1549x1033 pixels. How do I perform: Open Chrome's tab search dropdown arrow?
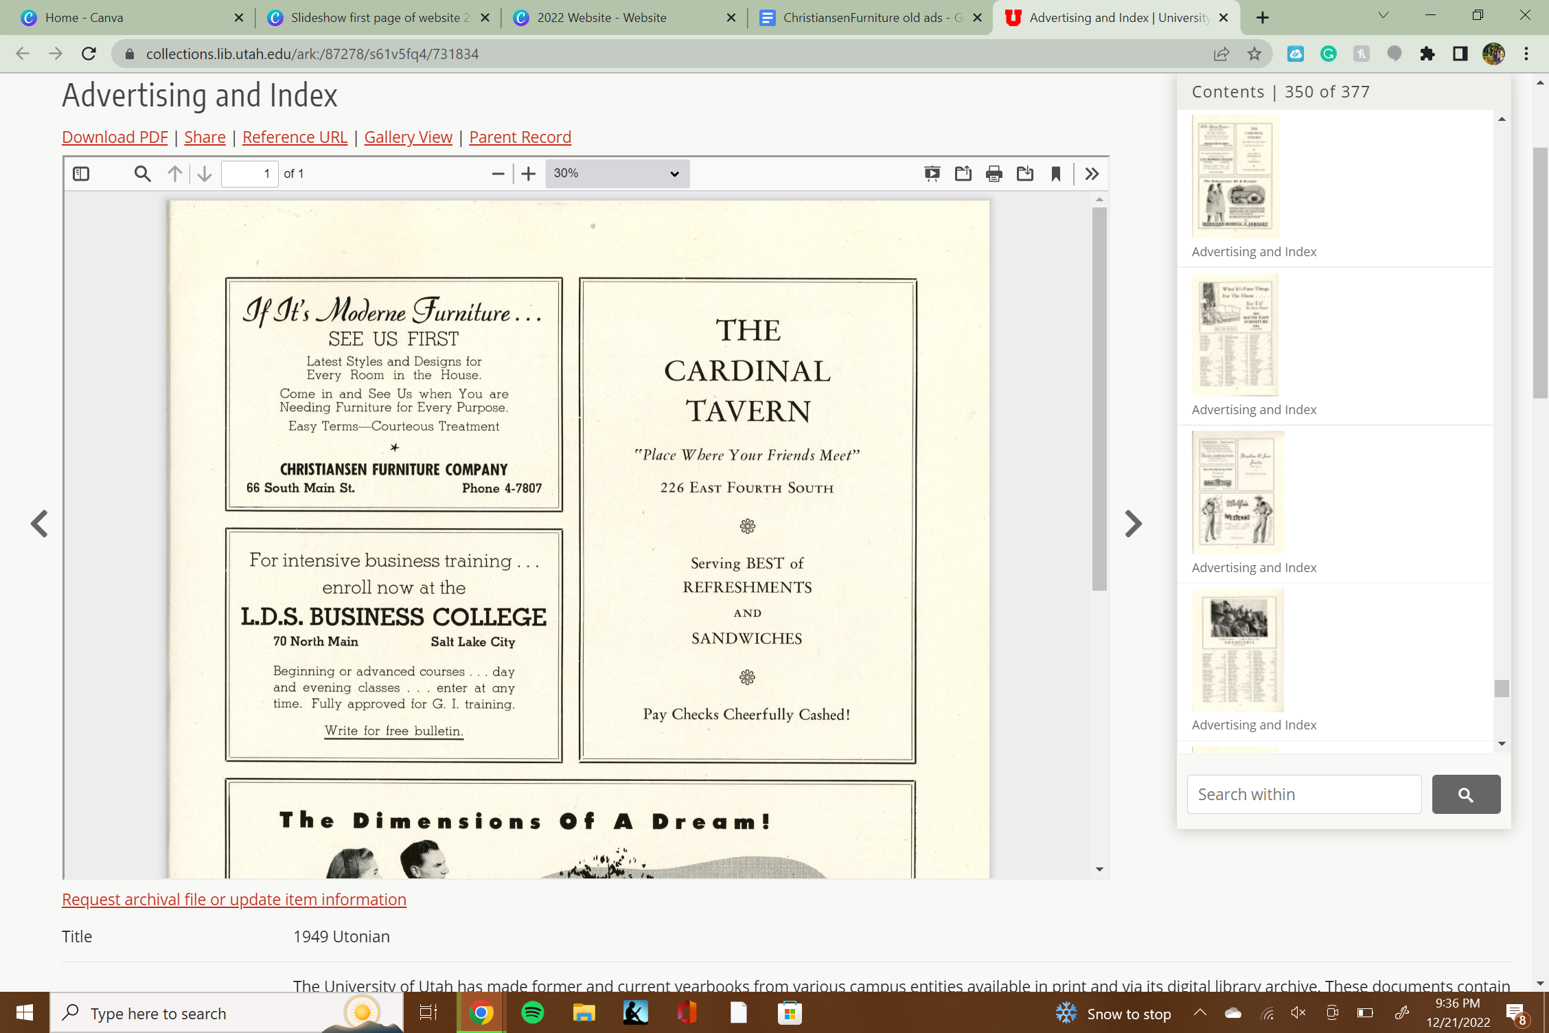pos(1383,16)
